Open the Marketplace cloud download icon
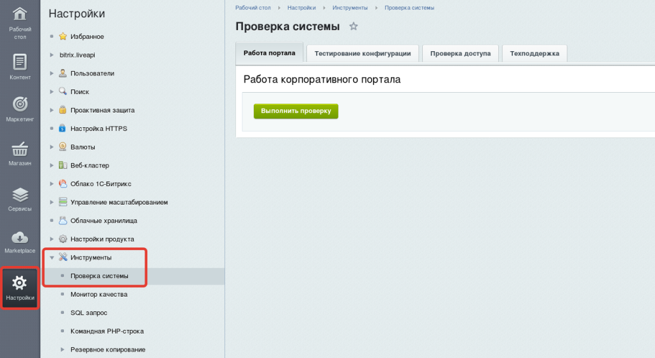The height and width of the screenshot is (358, 655). click(x=20, y=237)
